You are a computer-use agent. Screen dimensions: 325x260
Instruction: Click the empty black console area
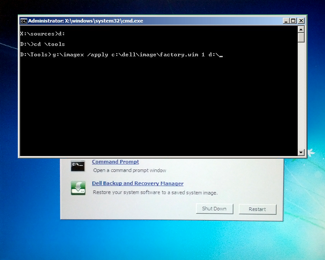[x=156, y=108]
